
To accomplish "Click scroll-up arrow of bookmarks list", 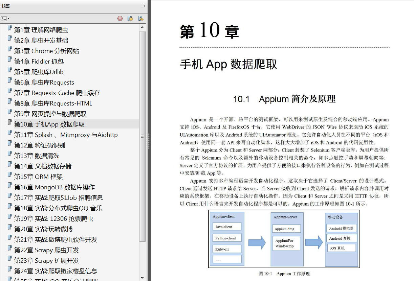I will click(143, 27).
